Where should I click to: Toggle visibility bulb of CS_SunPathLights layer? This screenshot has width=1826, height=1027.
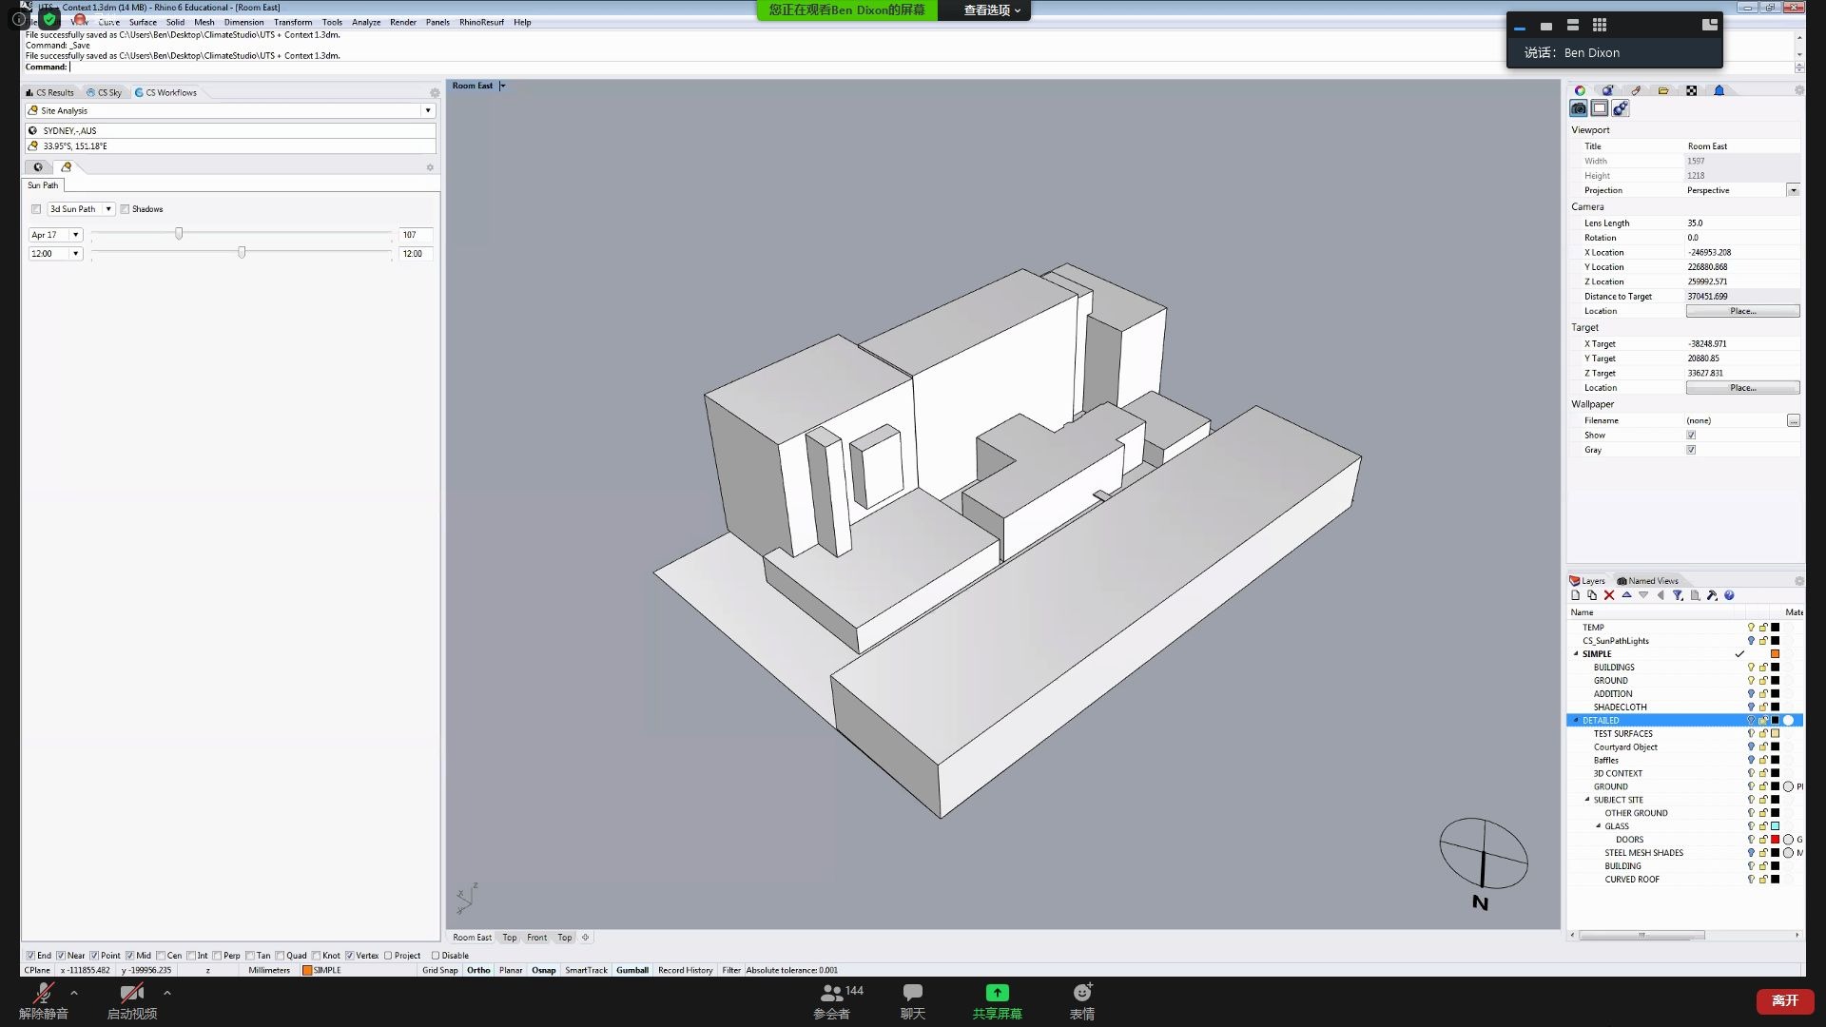point(1751,641)
